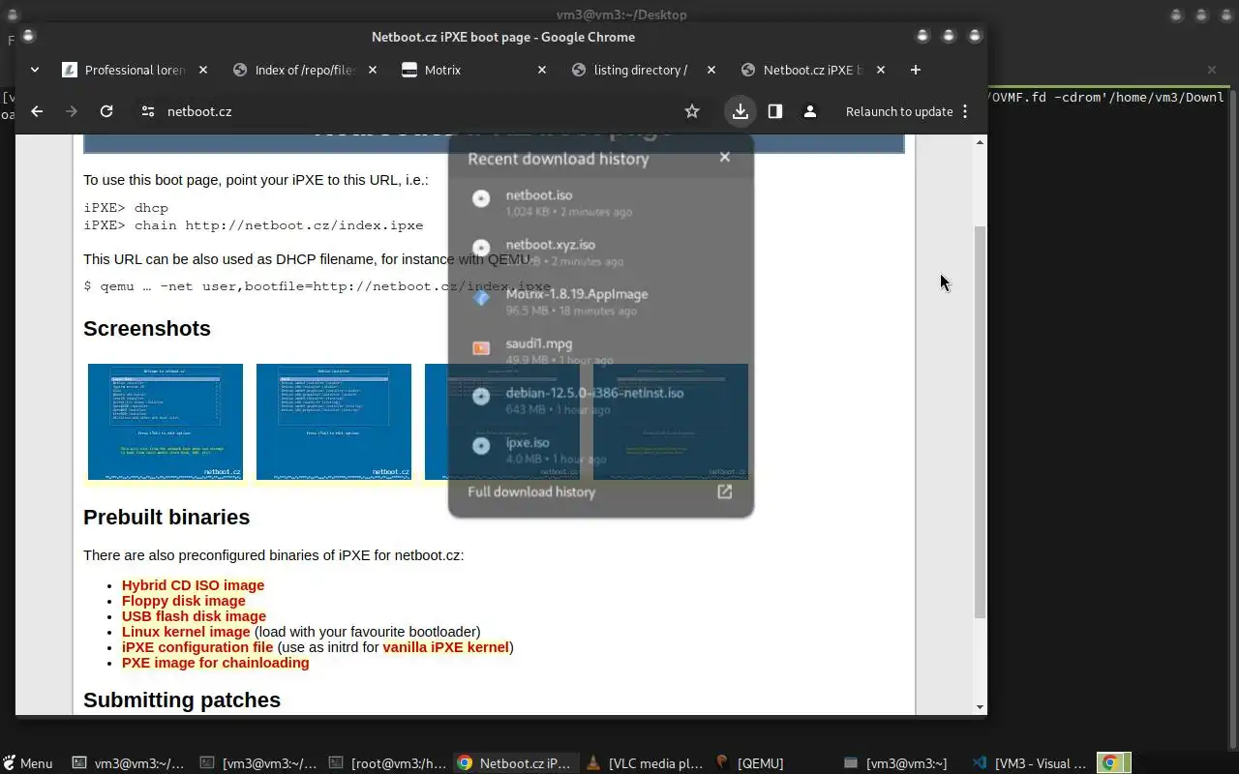Open a new tab with plus button
1239x774 pixels.
[x=916, y=70]
